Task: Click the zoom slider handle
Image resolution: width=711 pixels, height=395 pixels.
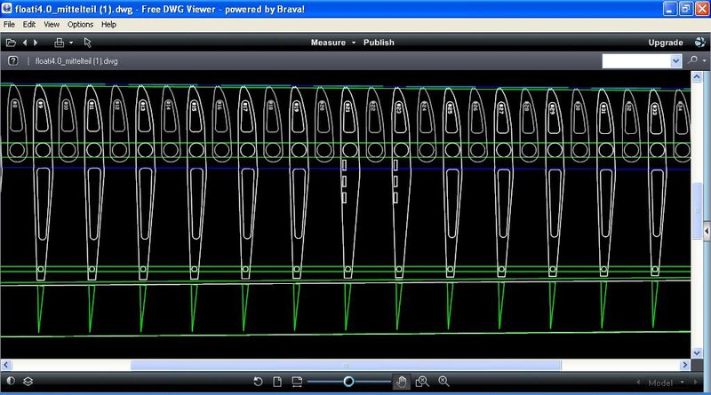Action: point(348,382)
